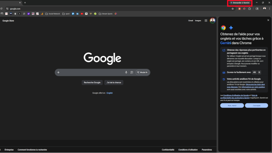The height and width of the screenshot is (153, 272).
Task: Open the Google Store link
Action: [8, 21]
